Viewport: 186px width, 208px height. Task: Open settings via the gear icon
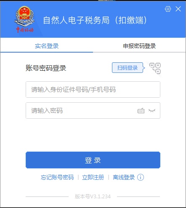pyautogui.click(x=168, y=9)
